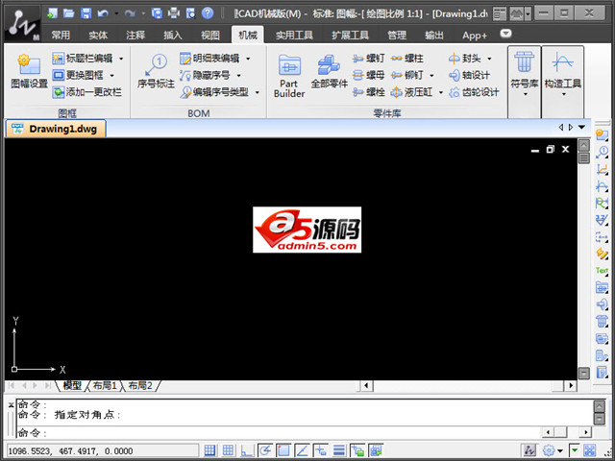Switch to the 视图 ribbon tab
615x461 pixels.
210,36
